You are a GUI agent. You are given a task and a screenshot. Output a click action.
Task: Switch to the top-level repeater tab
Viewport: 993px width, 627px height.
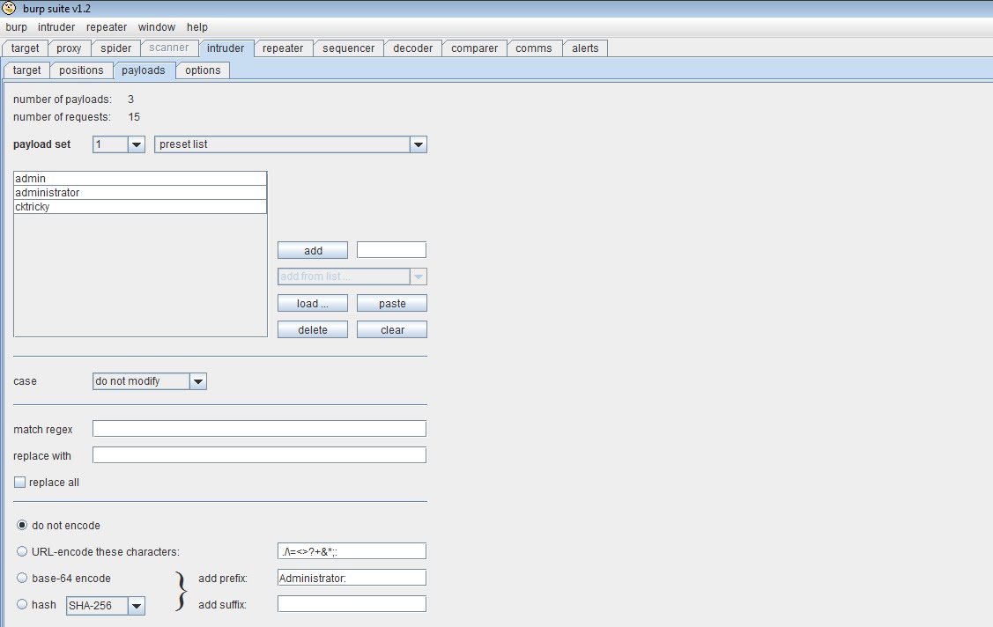[x=283, y=48]
